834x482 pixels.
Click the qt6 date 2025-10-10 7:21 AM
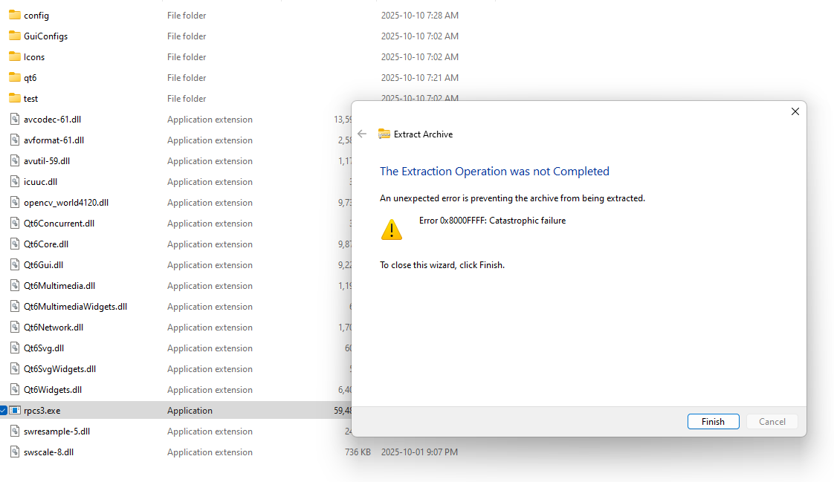pyautogui.click(x=420, y=77)
